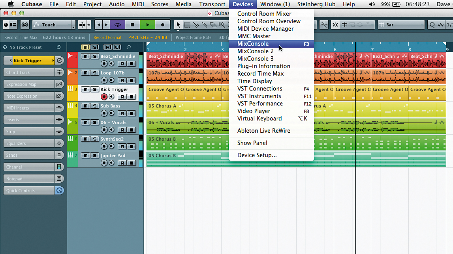
Task: Toggle monitor on Sub Bass track
Action: coord(111,113)
